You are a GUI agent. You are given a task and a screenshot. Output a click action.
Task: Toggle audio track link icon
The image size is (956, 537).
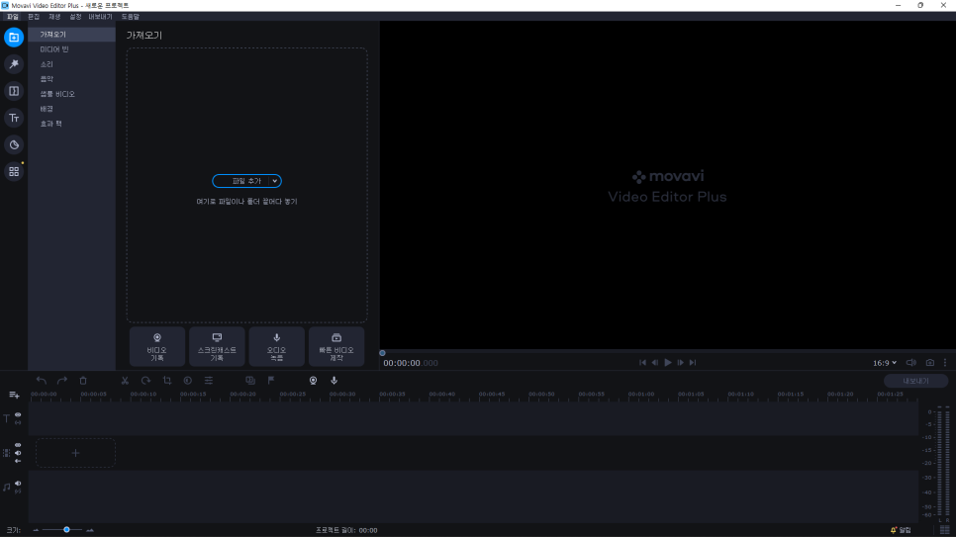pyautogui.click(x=18, y=491)
